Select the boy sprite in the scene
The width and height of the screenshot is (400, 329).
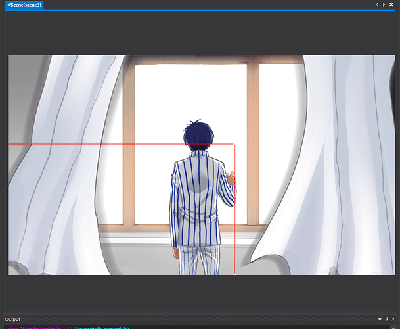[x=202, y=197]
